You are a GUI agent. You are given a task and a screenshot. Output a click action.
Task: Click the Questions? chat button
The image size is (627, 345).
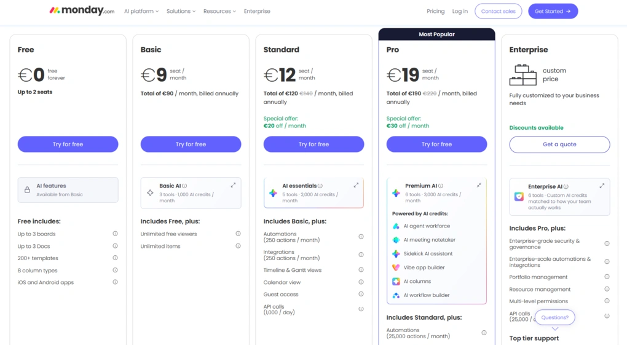[x=554, y=317]
